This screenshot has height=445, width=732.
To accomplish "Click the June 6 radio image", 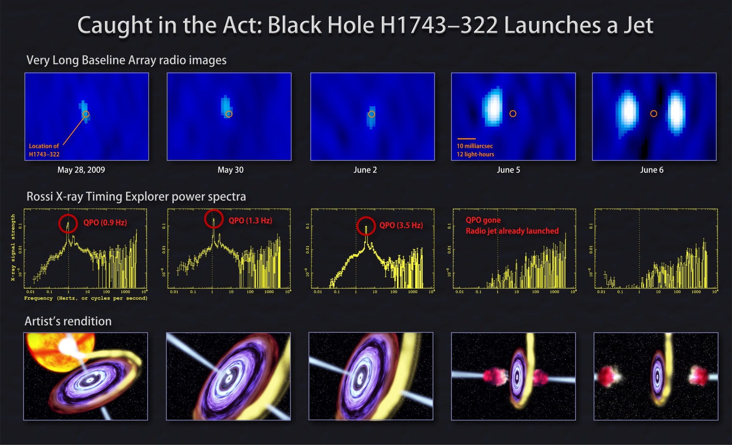I will click(654, 117).
